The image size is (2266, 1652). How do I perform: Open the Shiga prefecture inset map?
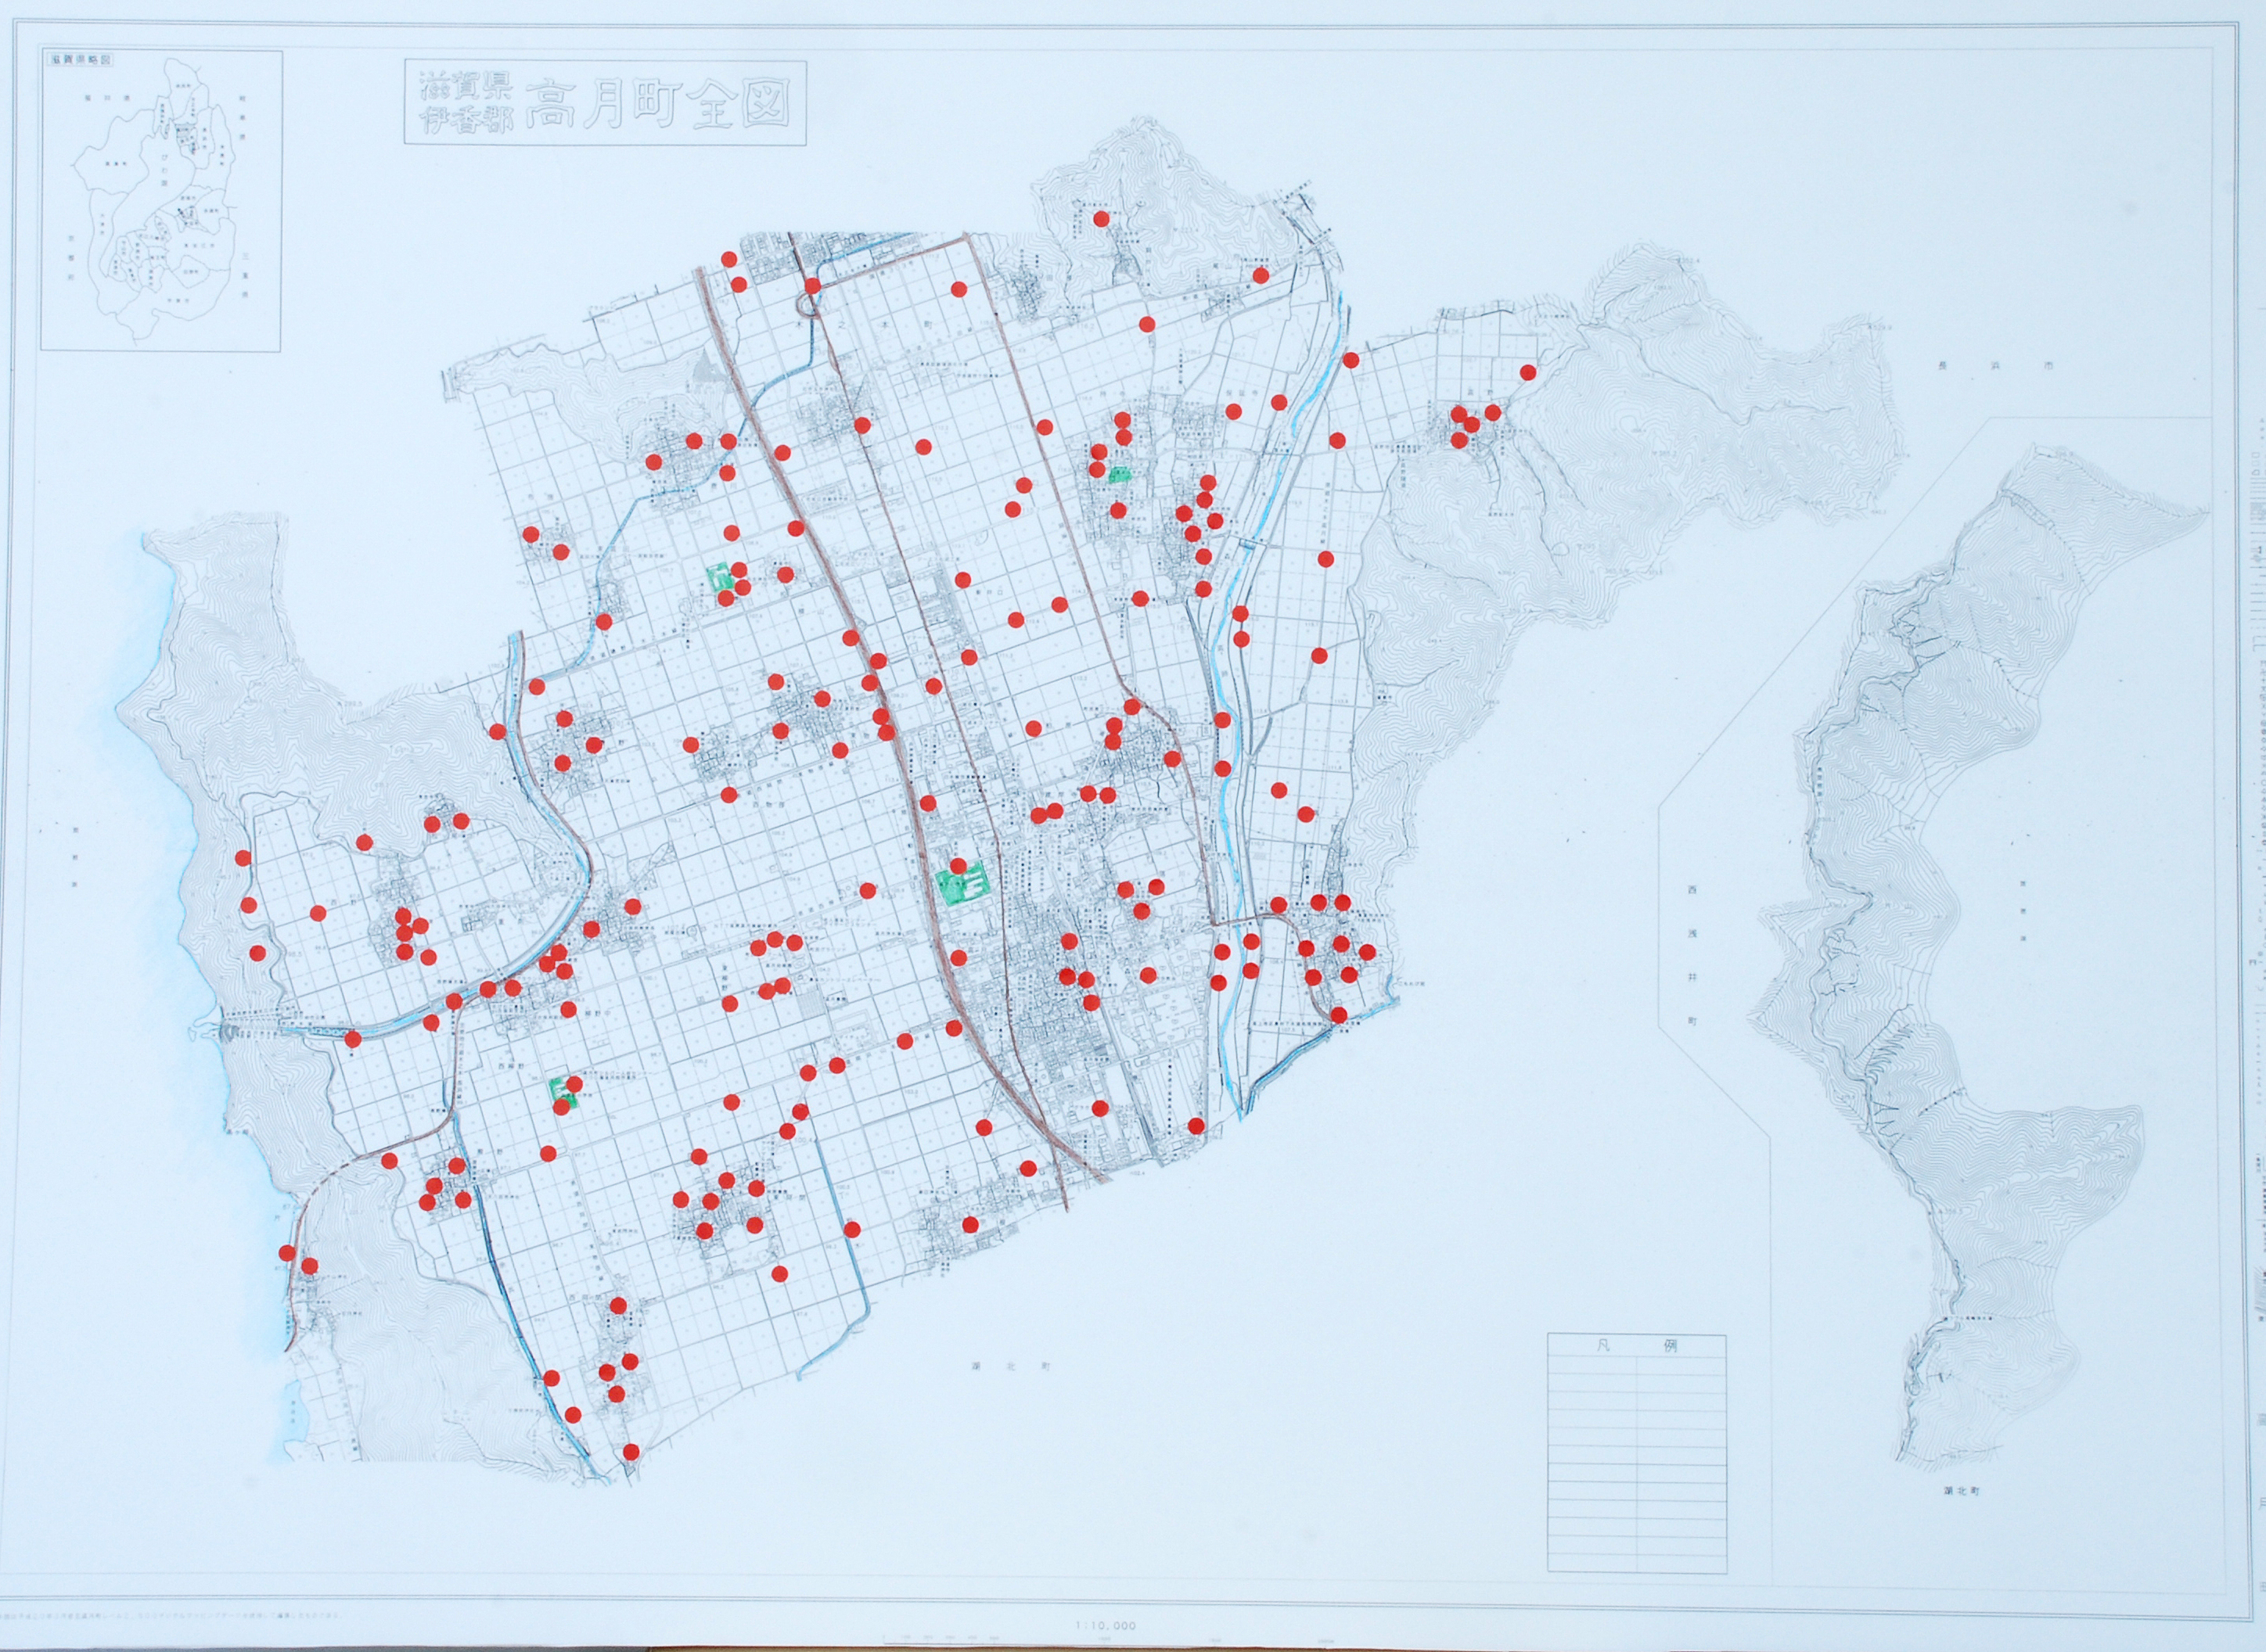pyautogui.click(x=161, y=200)
